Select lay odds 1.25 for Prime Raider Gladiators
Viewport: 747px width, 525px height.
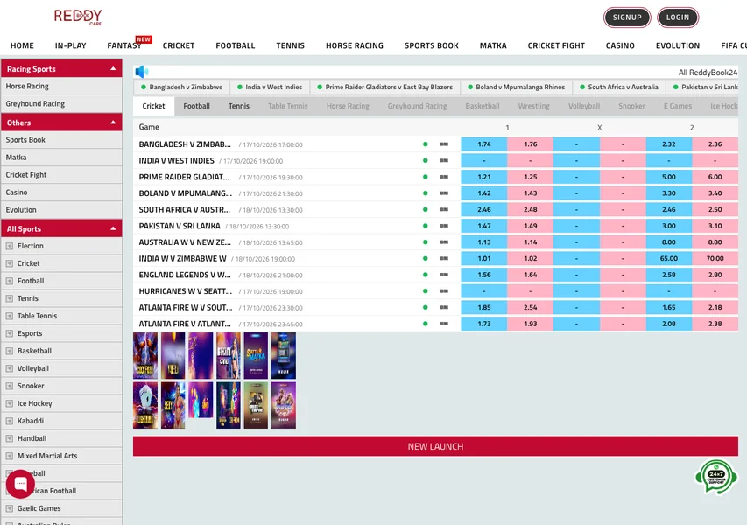pyautogui.click(x=530, y=177)
